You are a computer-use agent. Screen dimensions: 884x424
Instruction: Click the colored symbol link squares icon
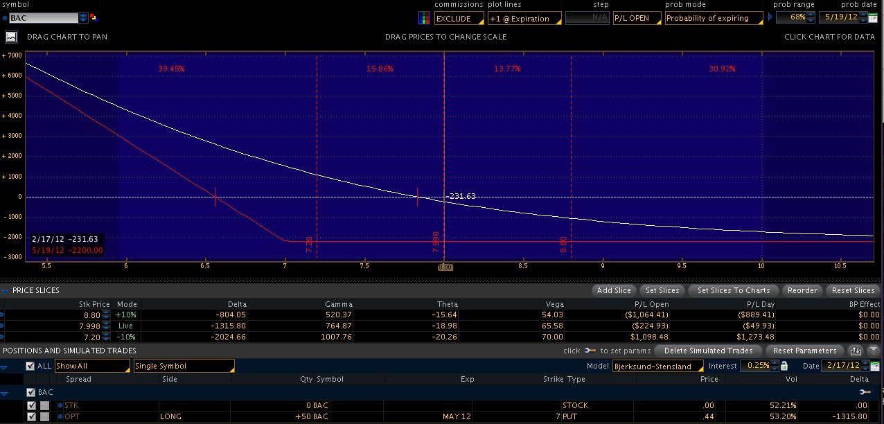94,18
